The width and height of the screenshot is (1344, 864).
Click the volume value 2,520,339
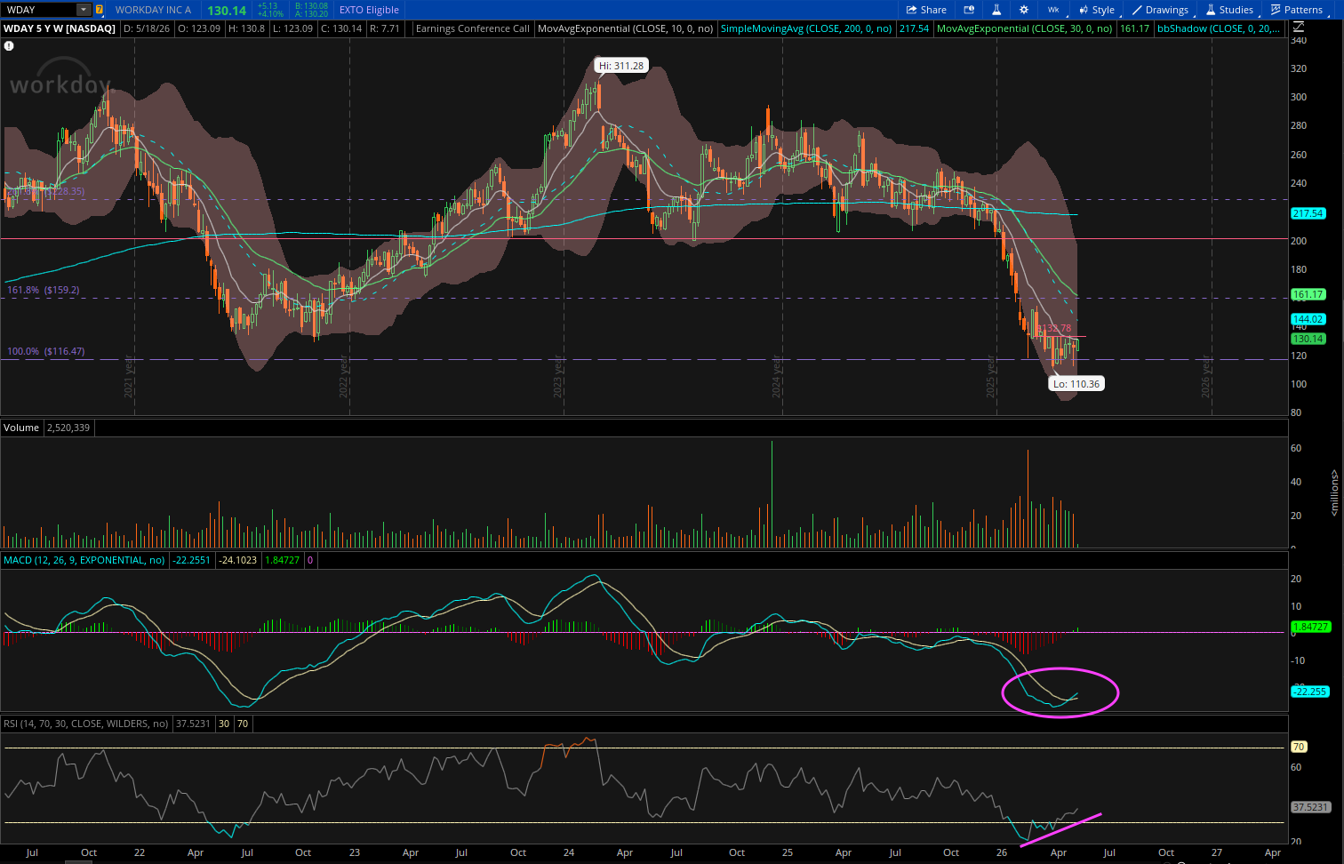68,428
